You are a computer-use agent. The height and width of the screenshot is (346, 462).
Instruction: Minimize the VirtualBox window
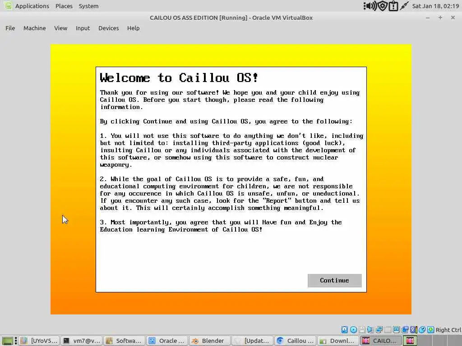tap(428, 18)
